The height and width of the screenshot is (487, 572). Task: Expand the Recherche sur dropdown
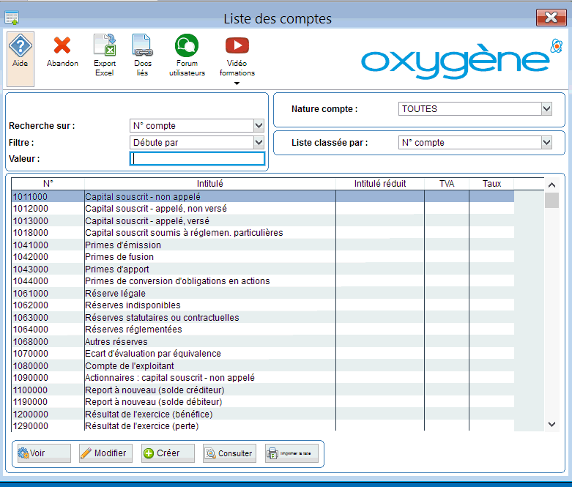tap(258, 125)
